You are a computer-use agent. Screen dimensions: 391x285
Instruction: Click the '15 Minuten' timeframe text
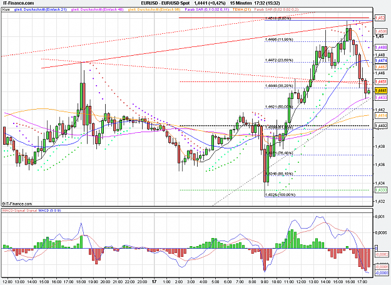[x=240, y=3]
